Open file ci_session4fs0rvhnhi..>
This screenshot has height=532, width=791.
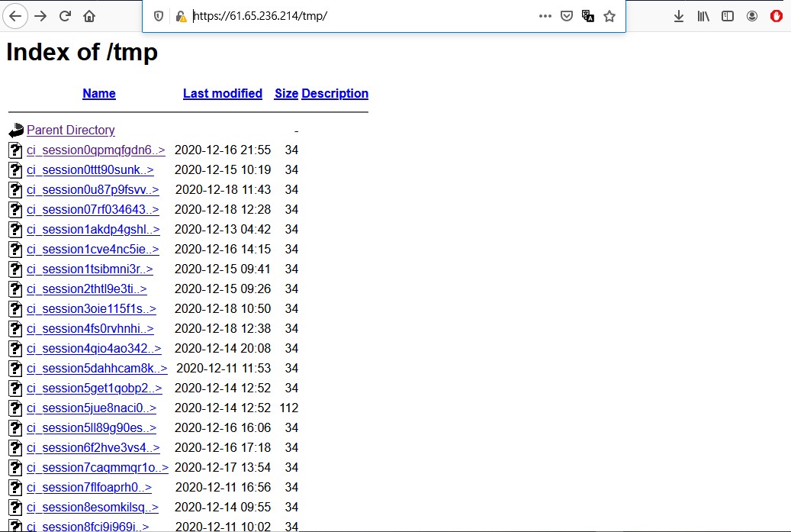(x=90, y=328)
